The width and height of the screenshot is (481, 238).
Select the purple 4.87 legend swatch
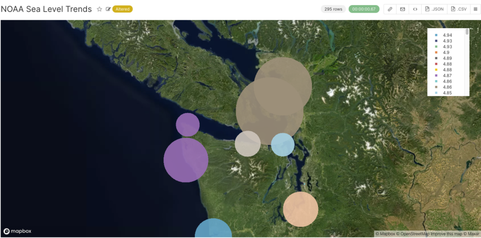(x=436, y=75)
